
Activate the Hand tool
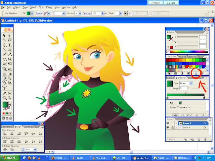click(x=4, y=98)
